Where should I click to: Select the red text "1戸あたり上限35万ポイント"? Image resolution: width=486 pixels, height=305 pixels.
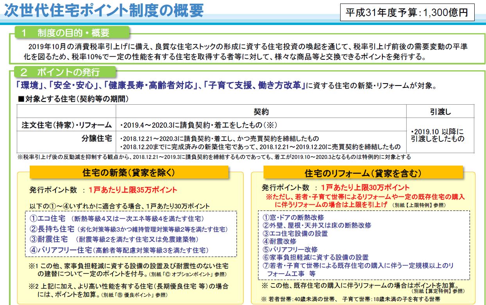[133, 190]
